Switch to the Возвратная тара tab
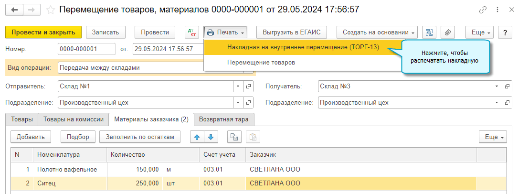Screen dimensions: 518x194 click(x=224, y=119)
